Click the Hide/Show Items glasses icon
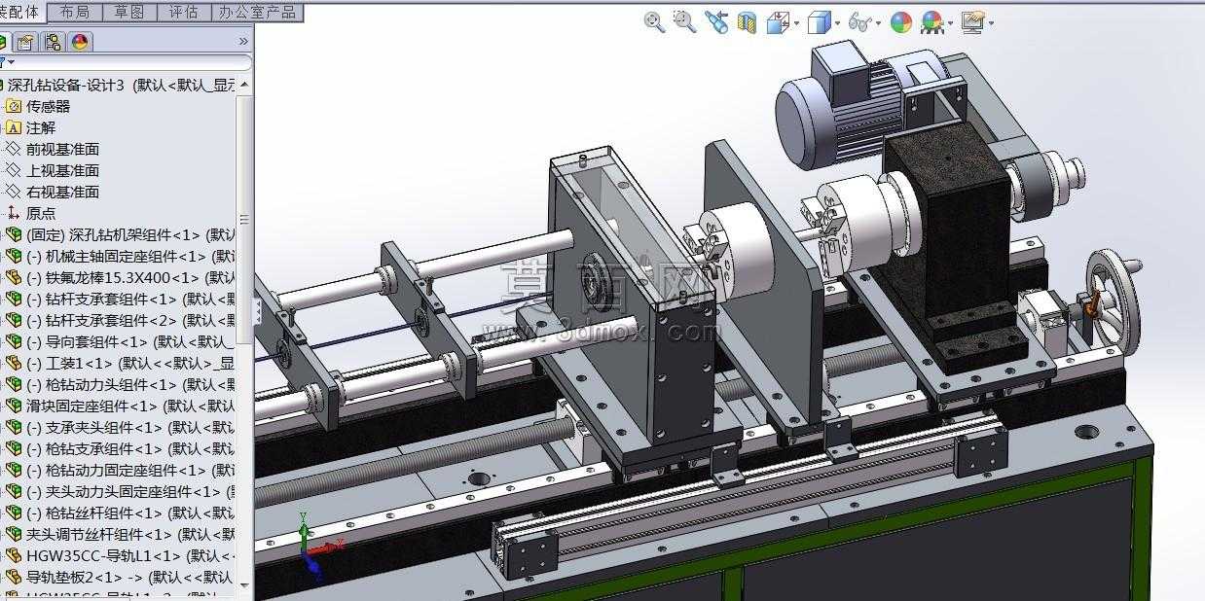1205x601 pixels. (859, 21)
